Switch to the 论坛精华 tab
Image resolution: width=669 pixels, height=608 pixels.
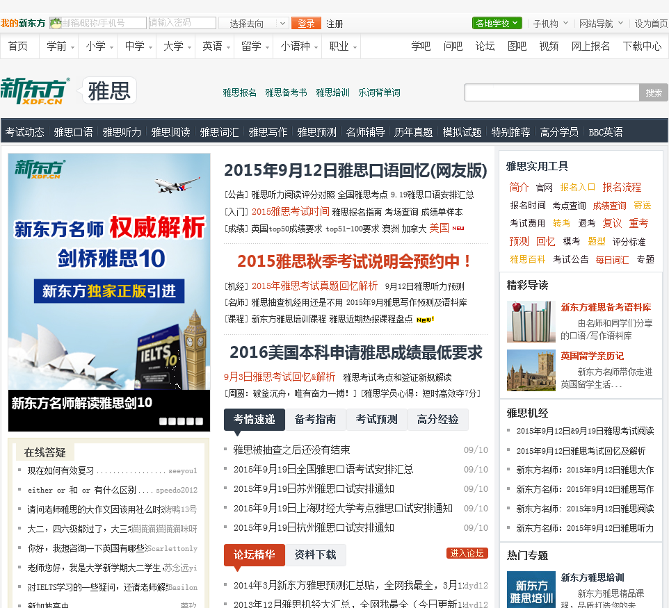click(255, 554)
